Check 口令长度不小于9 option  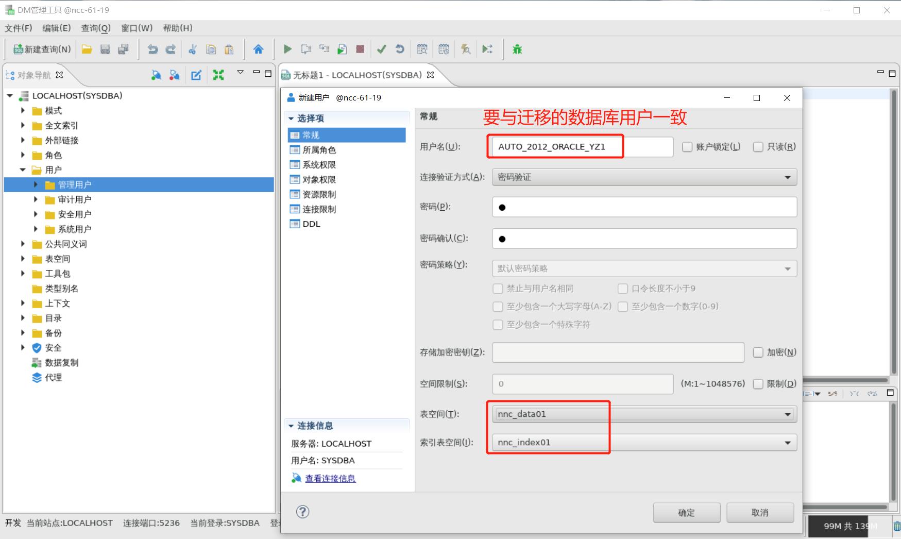pyautogui.click(x=623, y=289)
